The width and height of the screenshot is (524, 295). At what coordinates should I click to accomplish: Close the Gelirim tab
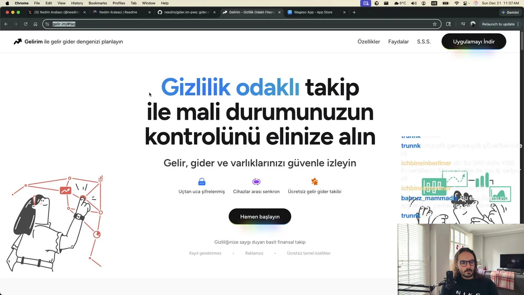point(280,12)
